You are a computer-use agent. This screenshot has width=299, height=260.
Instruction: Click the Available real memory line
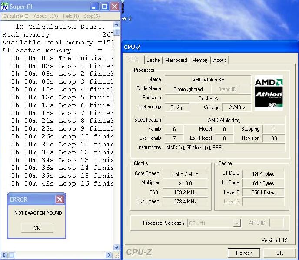(57, 42)
